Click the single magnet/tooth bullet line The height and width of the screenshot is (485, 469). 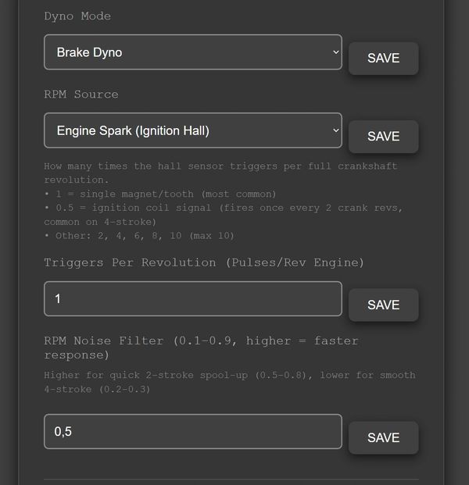click(x=160, y=194)
